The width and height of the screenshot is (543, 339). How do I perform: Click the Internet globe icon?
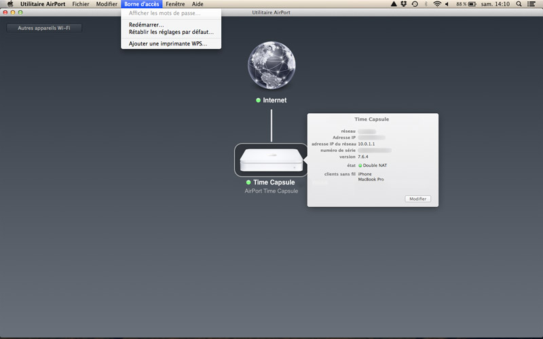(x=271, y=65)
